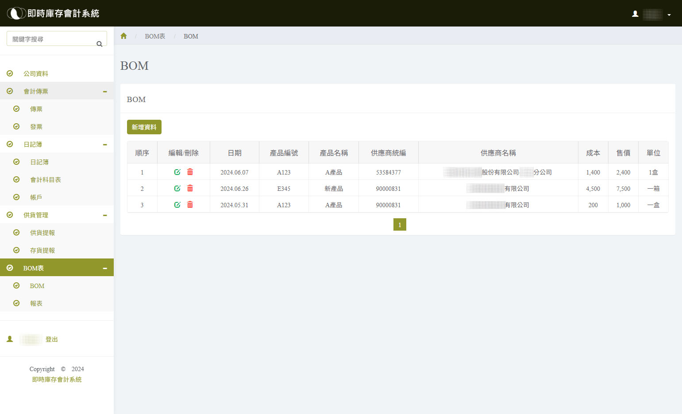Viewport: 682px width, 414px height.
Task: Click the E345 product code cell
Action: pyautogui.click(x=284, y=189)
